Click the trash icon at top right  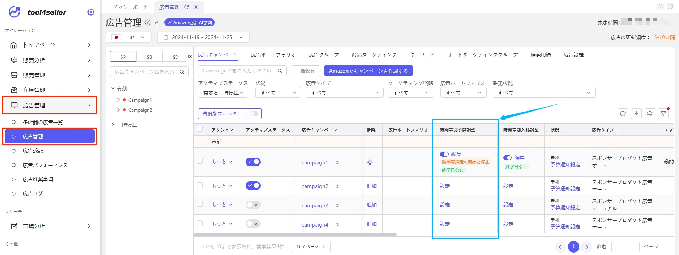tap(661, 6)
